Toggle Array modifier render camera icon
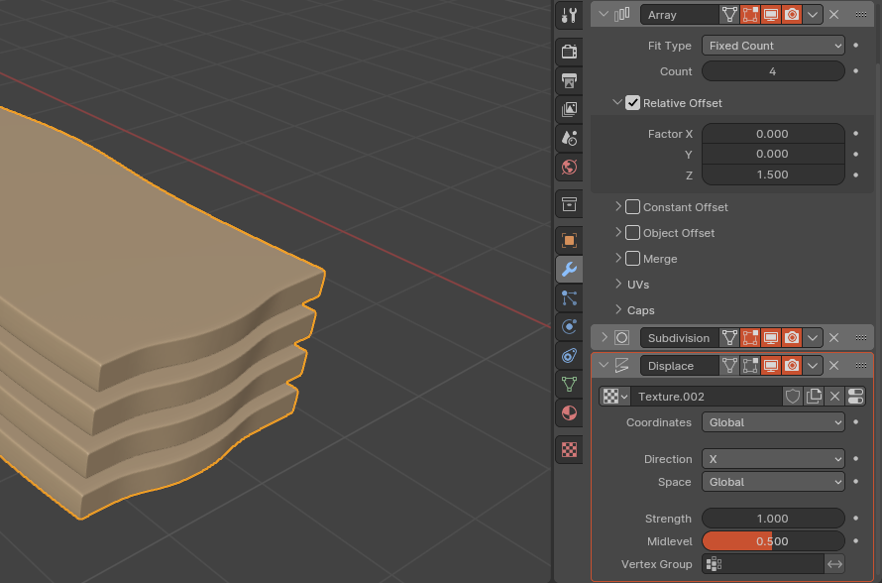 coord(792,14)
